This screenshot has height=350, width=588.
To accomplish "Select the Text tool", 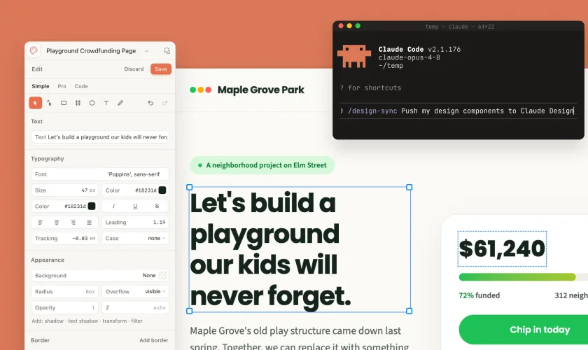I will (106, 103).
